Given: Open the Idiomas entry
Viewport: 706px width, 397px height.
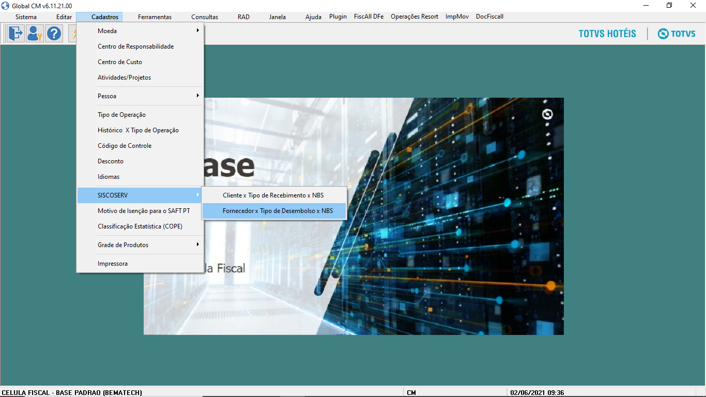Looking at the screenshot, I should pyautogui.click(x=140, y=177).
